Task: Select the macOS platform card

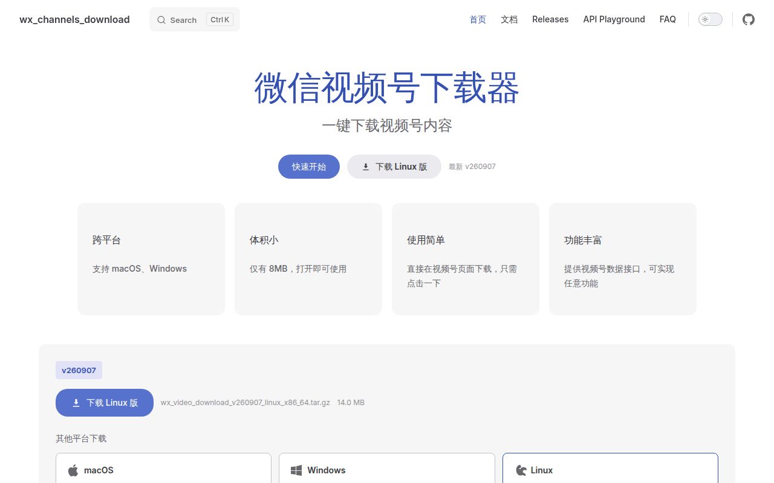Action: click(163, 469)
